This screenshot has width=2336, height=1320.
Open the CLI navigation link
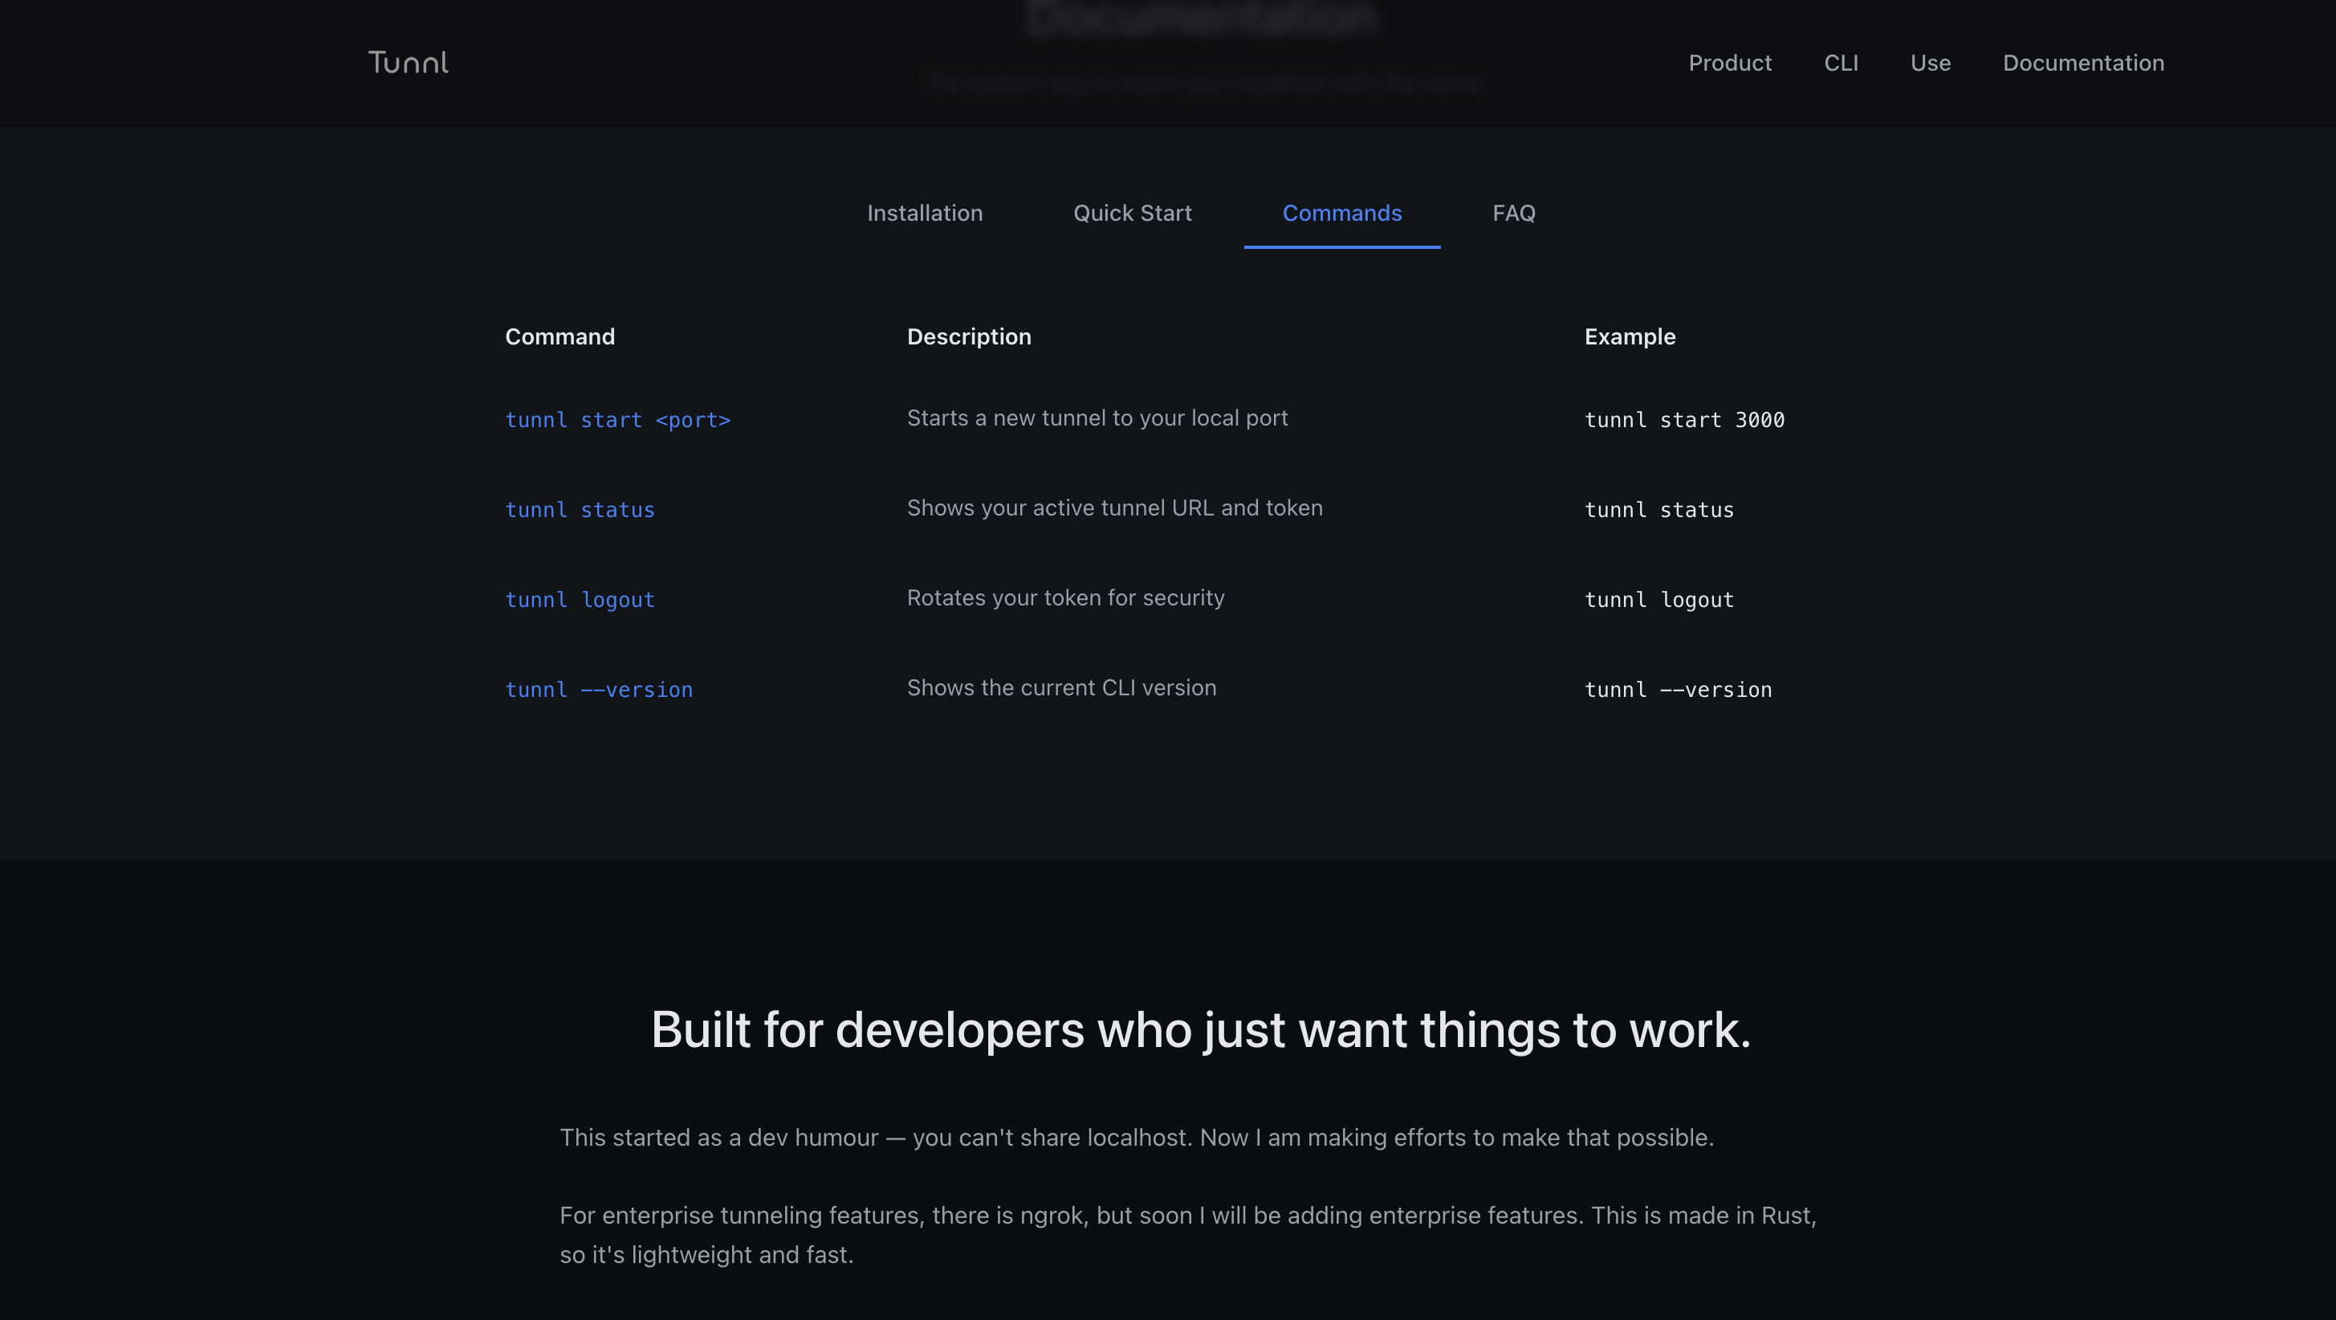[1842, 63]
